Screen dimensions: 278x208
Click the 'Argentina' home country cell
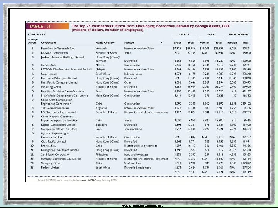coord(102,108)
